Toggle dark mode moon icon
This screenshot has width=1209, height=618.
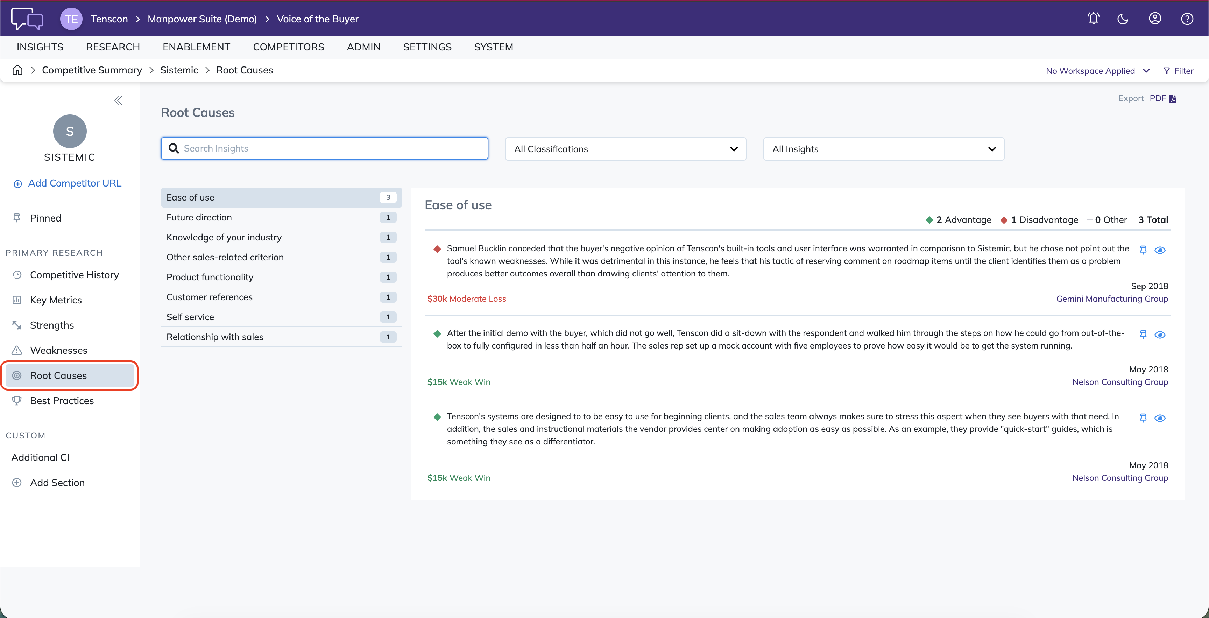[1123, 19]
